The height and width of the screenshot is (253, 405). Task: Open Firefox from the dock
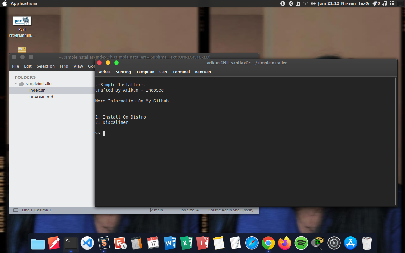(284, 243)
